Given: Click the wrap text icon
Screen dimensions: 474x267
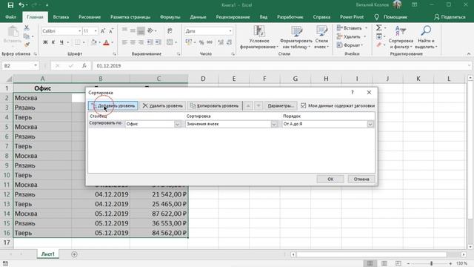Looking at the screenshot, I should coord(170,31).
